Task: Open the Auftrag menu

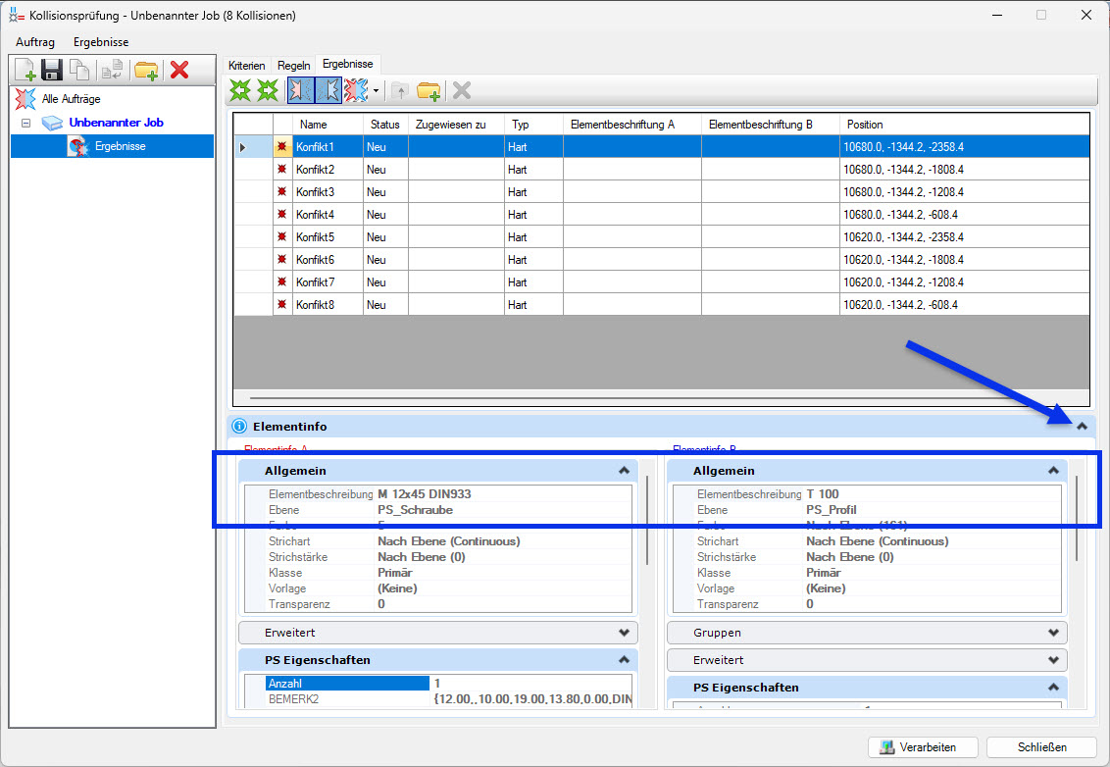Action: [x=35, y=42]
